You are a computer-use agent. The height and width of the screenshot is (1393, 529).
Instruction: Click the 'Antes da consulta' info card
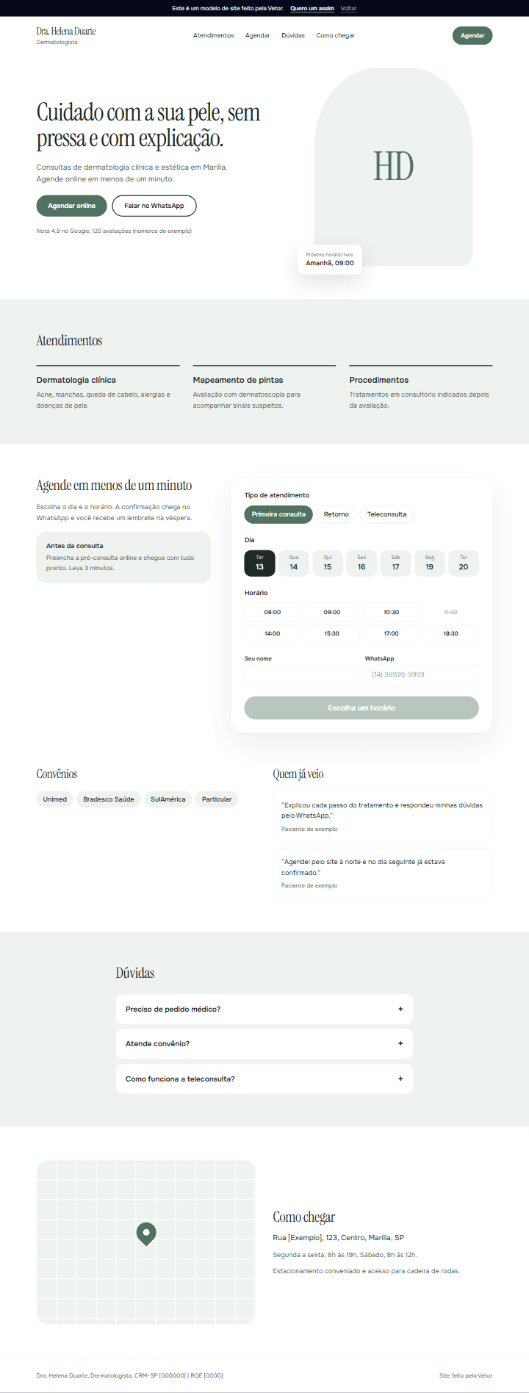(123, 558)
